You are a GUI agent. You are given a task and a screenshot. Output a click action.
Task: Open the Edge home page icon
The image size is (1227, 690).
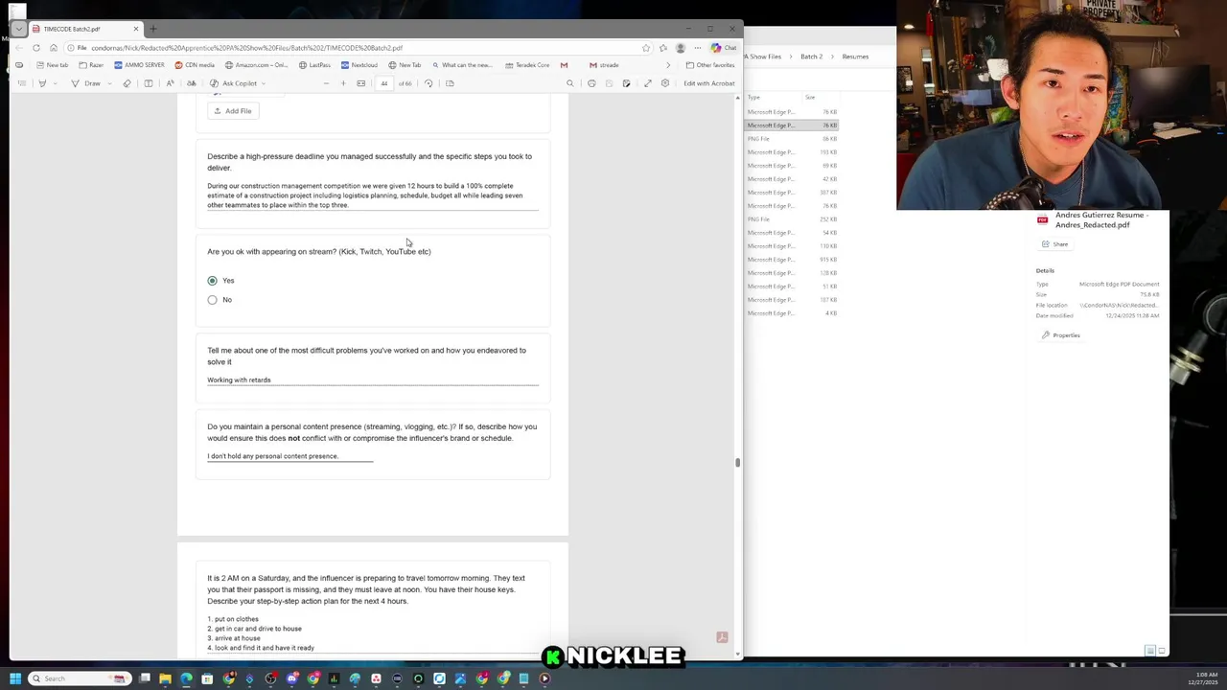pos(54,48)
